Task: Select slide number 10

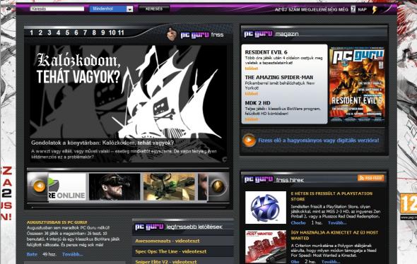Action: (x=112, y=32)
